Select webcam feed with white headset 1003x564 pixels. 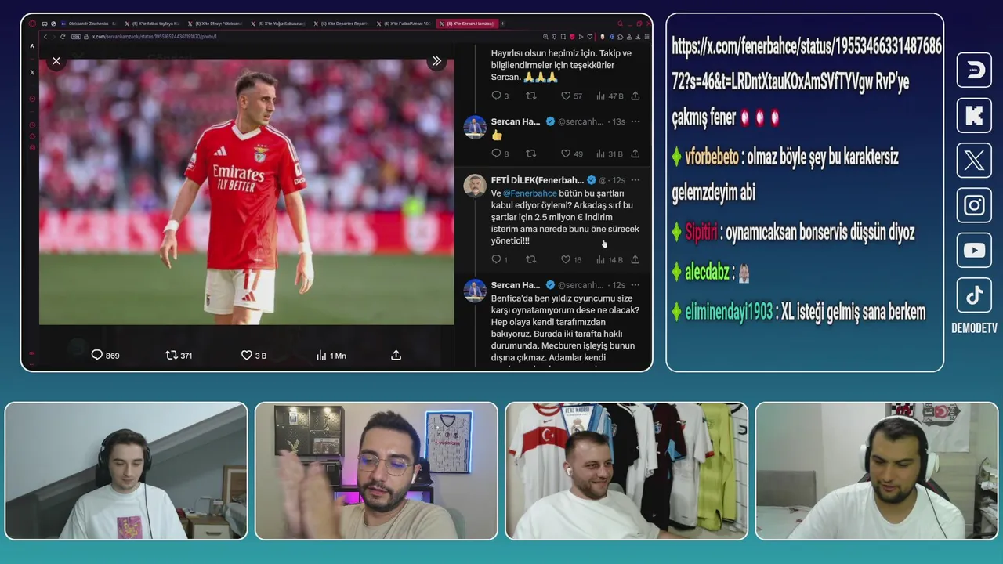877,471
